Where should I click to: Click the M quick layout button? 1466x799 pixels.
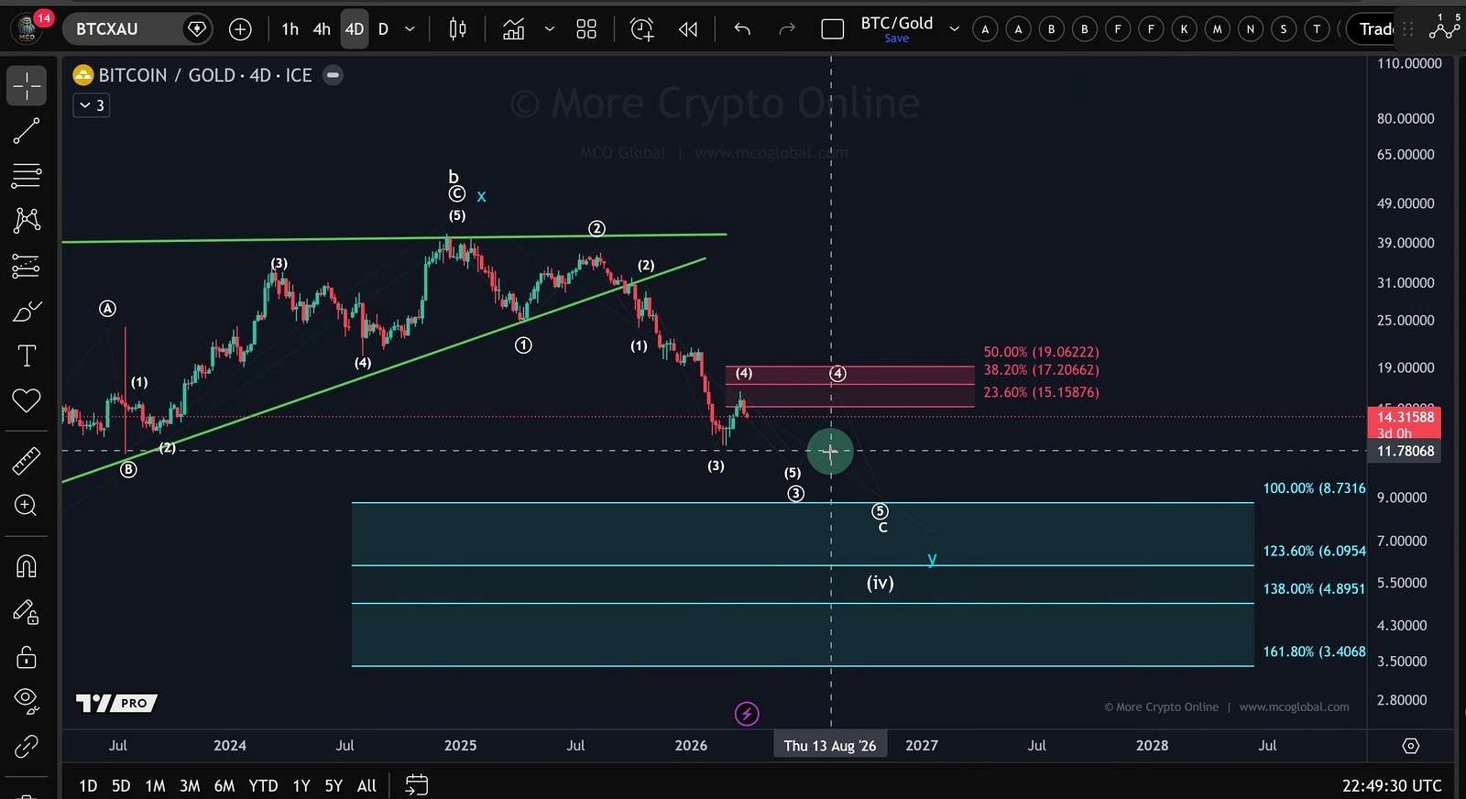point(1217,29)
